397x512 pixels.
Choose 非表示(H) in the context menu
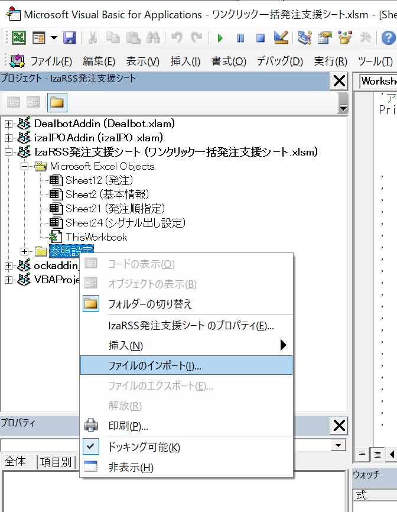[186, 468]
